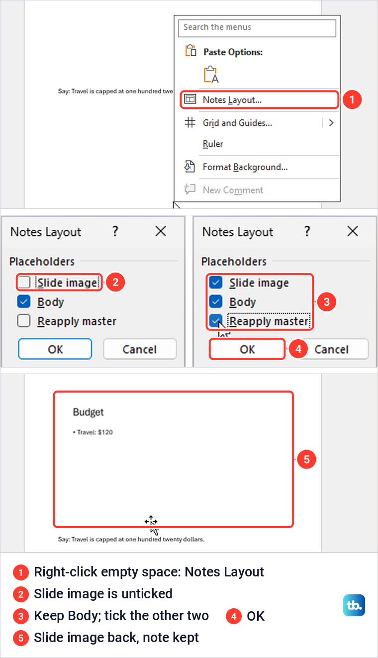
Task: Tick the unticked Slide image checkbox
Action: click(x=24, y=283)
